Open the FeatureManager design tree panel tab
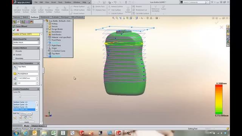242x136 pixels. point(14,22)
